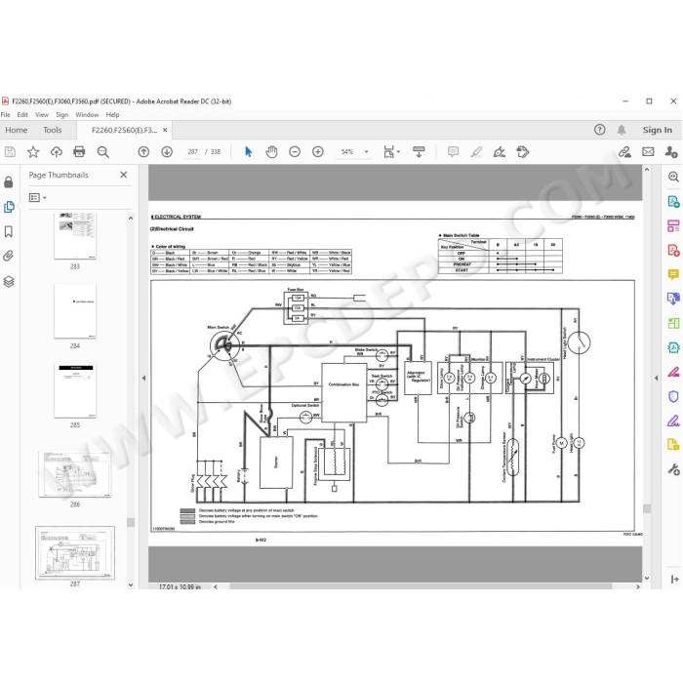Click the read mode scrolling icon
Viewport: 683px width, 683px height.
419,152
